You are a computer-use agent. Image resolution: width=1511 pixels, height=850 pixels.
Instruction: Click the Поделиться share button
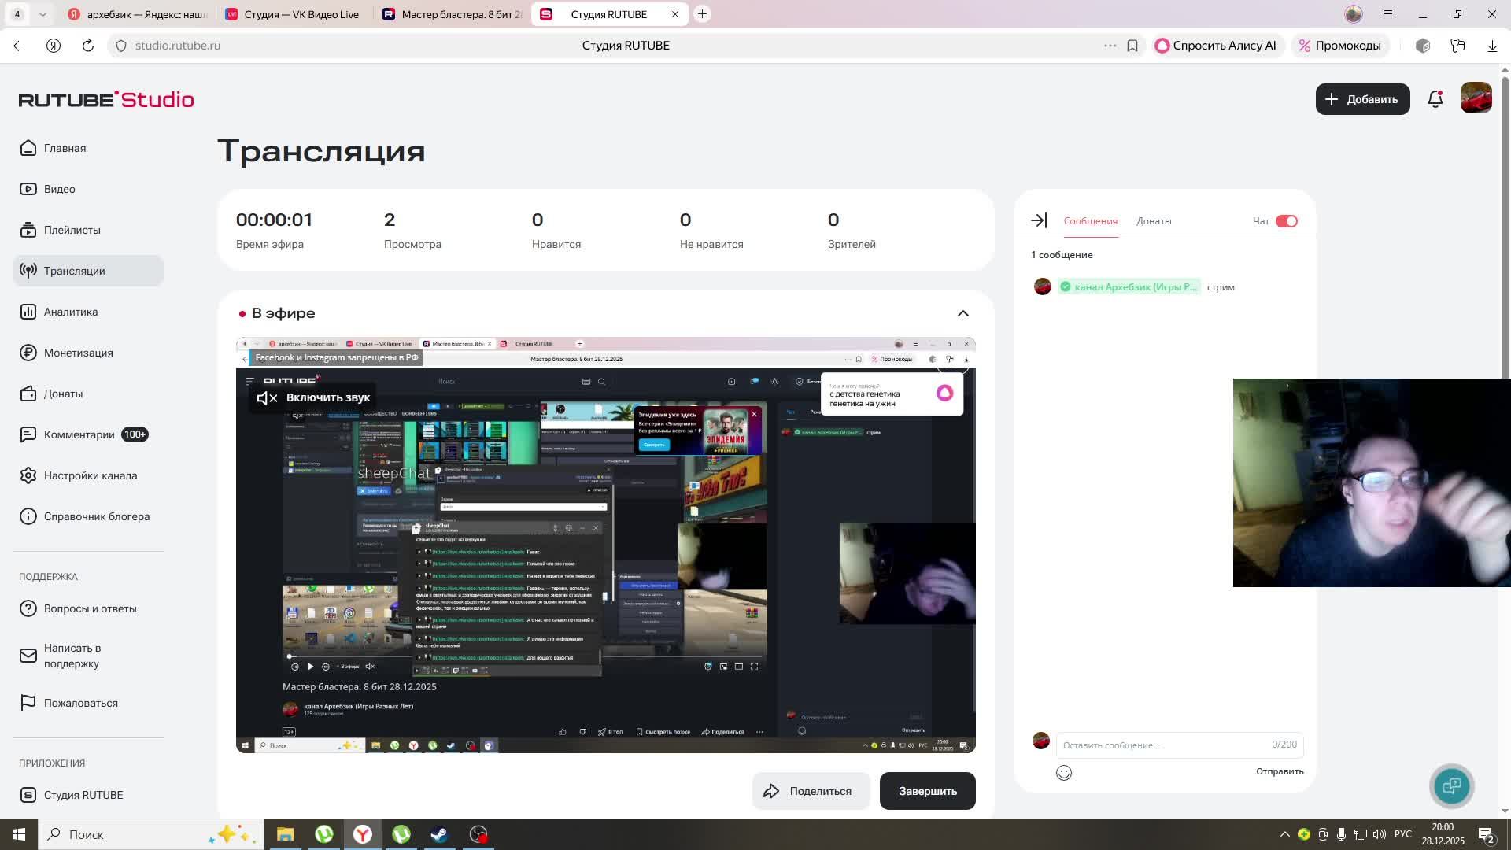click(810, 791)
